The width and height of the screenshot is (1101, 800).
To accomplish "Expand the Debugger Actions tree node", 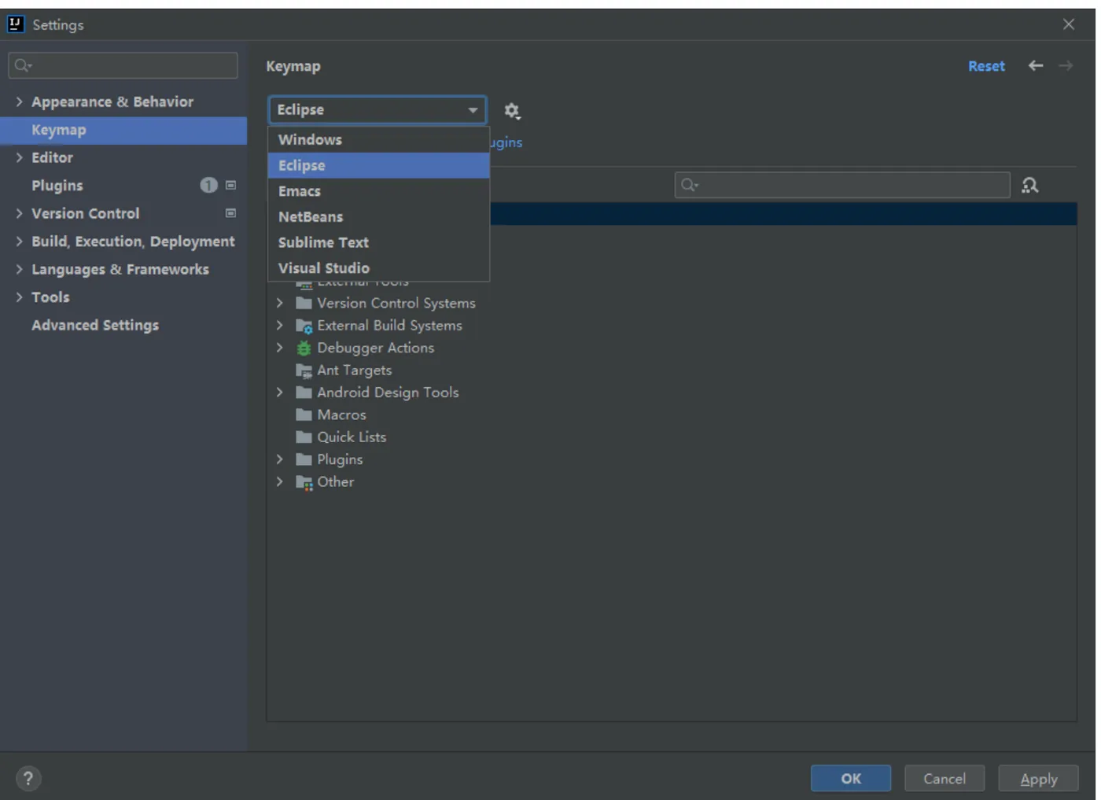I will pos(279,348).
